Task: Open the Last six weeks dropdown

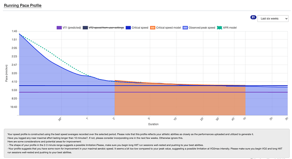Action: tap(273, 19)
